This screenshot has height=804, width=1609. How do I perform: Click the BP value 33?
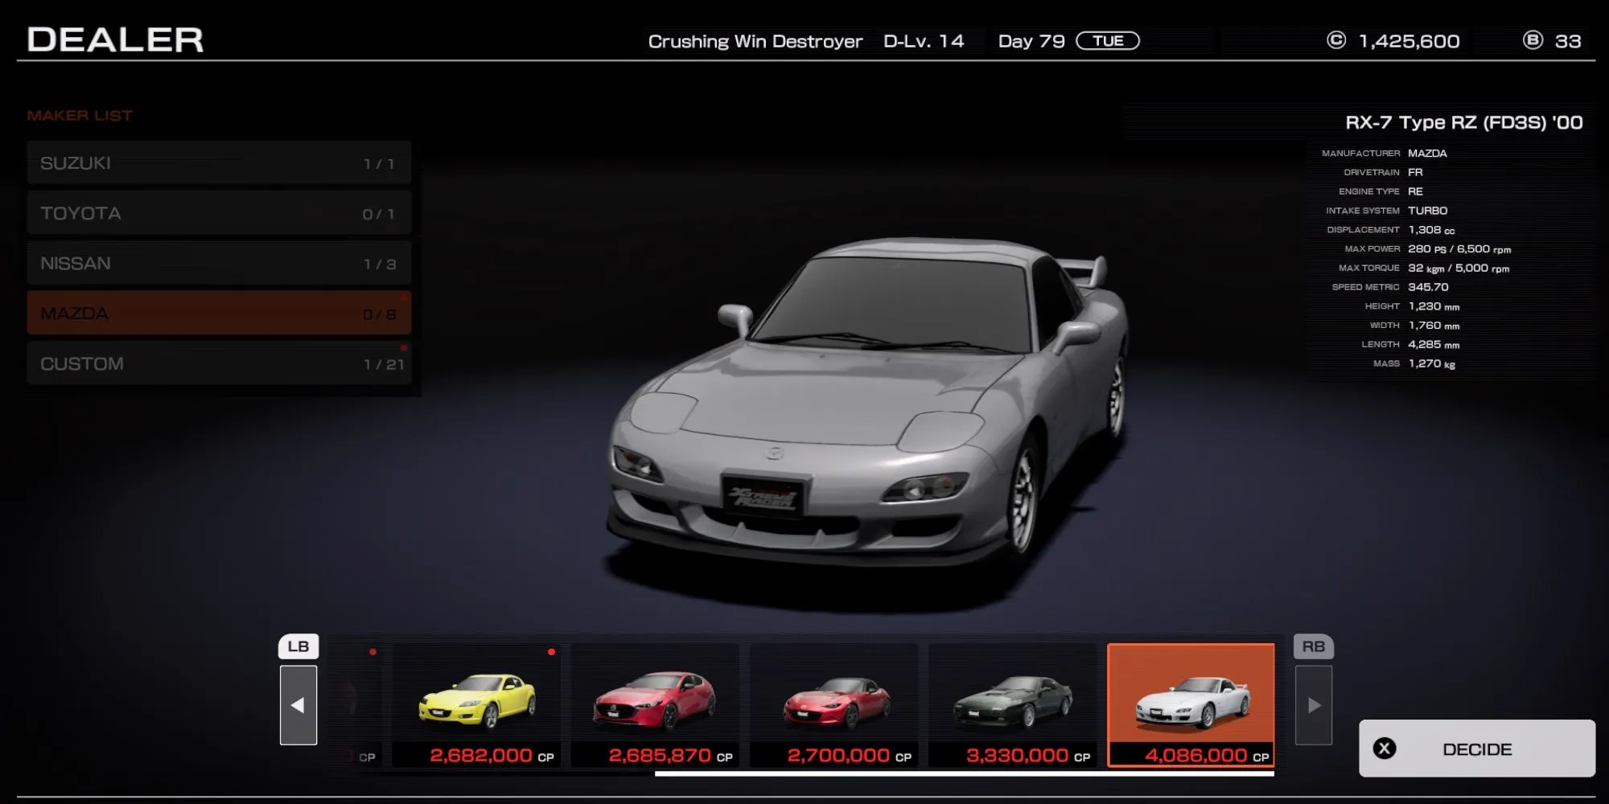pyautogui.click(x=1568, y=41)
